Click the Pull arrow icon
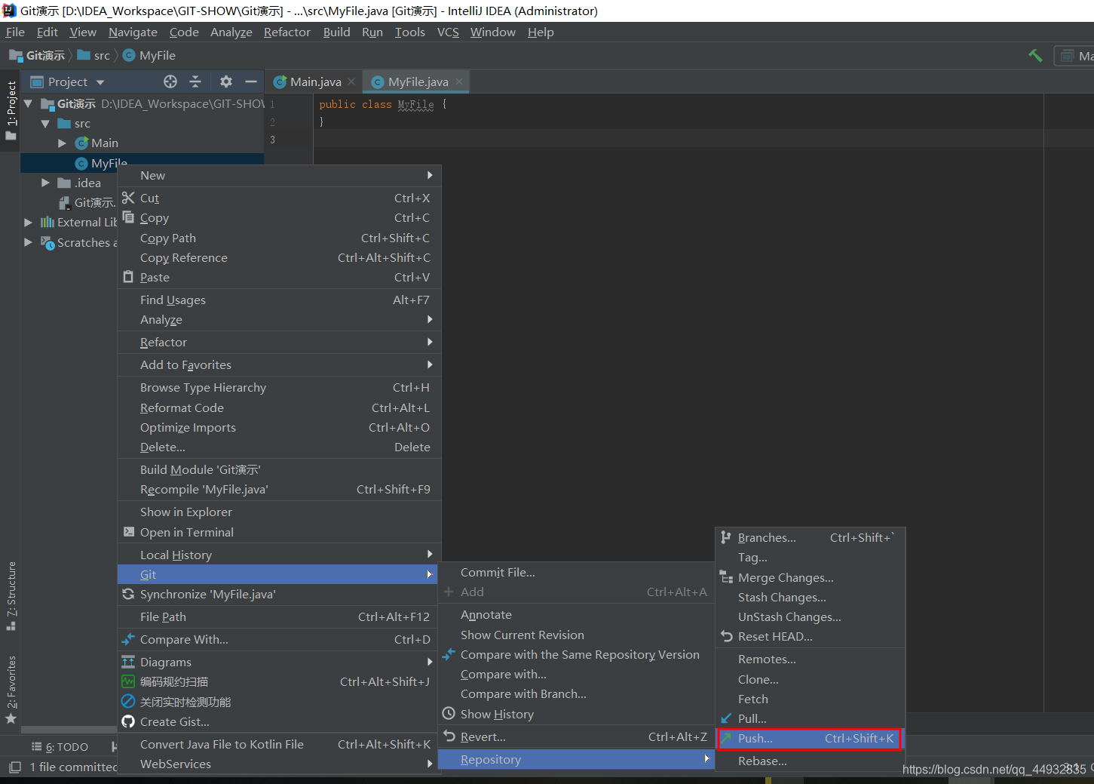Image resolution: width=1094 pixels, height=784 pixels. 726,718
